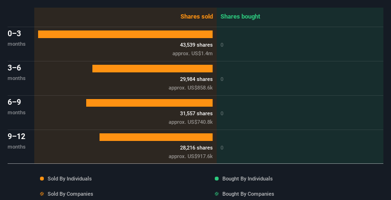Click the Shares sold column header

point(197,17)
